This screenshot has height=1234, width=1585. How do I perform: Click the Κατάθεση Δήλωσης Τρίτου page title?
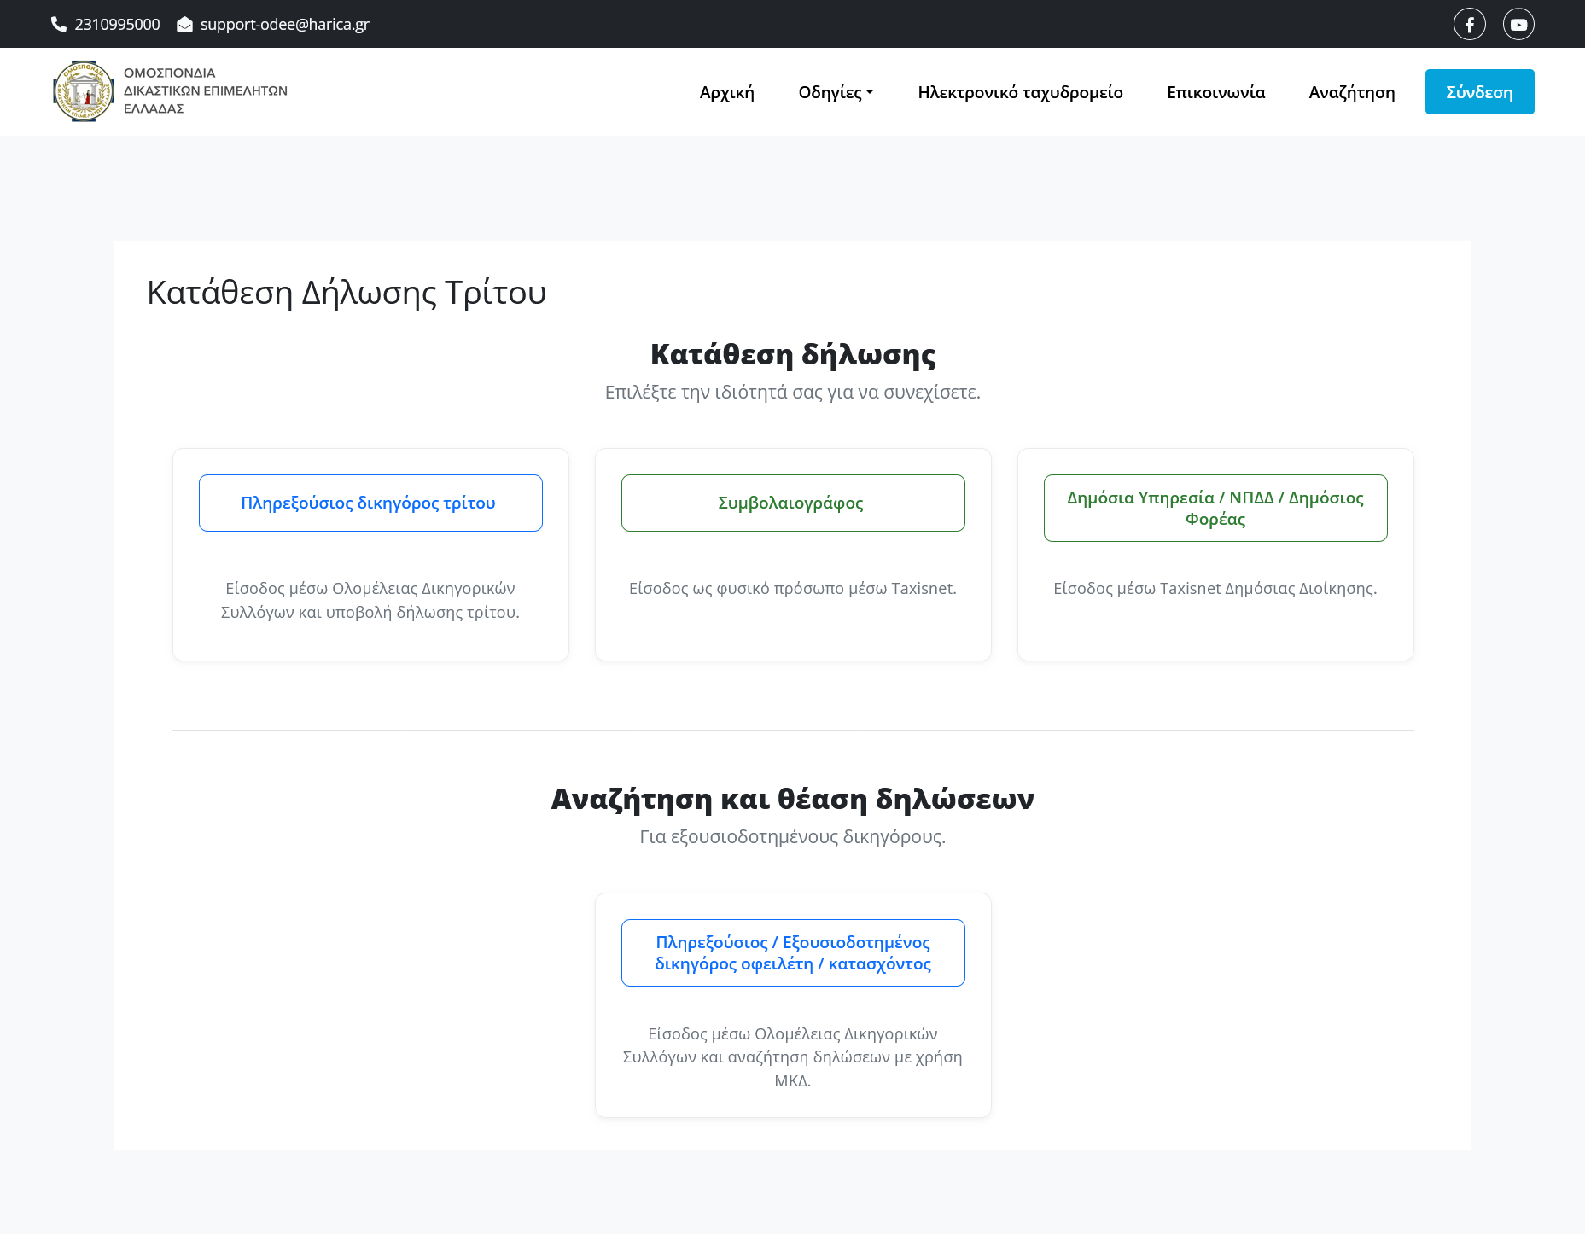click(347, 292)
